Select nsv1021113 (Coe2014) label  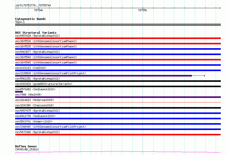coord(31,68)
